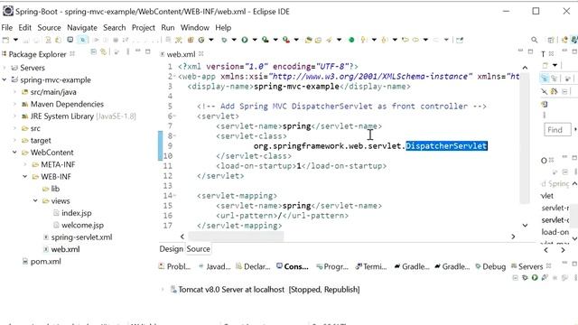The image size is (578, 325).
Task: Click the Profile server icon in Servers view
Action: pyautogui.click(x=545, y=277)
